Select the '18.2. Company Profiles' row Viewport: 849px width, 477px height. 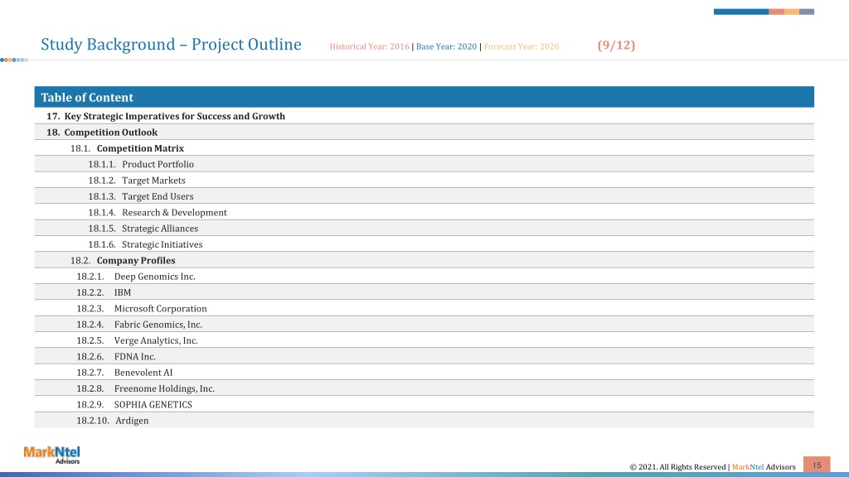click(x=424, y=260)
